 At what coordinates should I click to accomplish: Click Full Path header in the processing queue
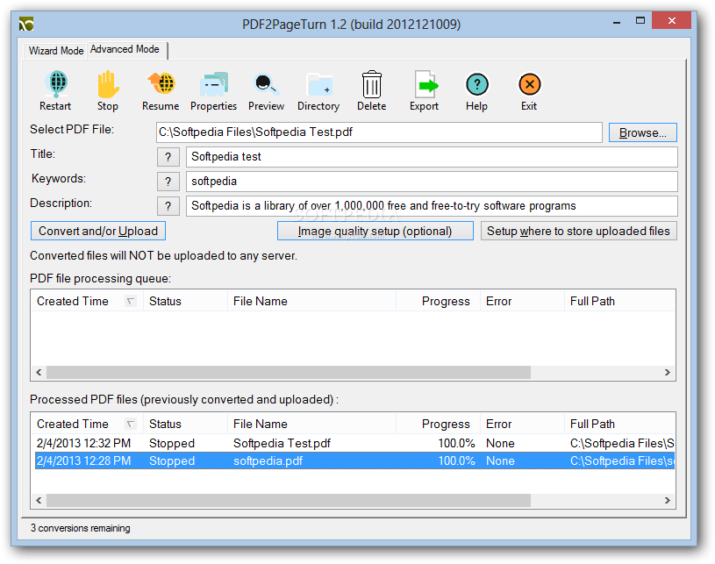pyautogui.click(x=619, y=302)
